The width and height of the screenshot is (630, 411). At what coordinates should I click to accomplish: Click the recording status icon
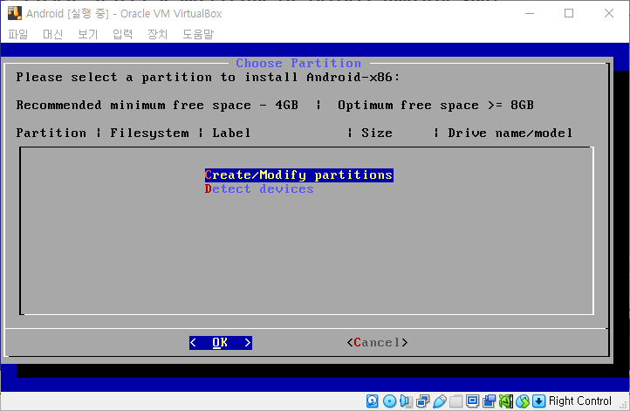(x=489, y=401)
